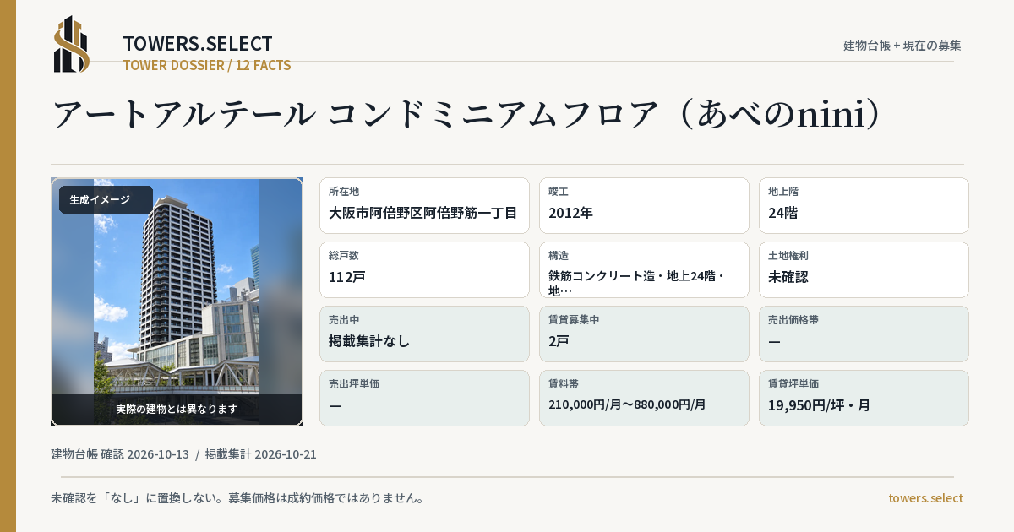Image resolution: width=1014 pixels, height=532 pixels.
Task: Click the 売出中 掲載集計なし card
Action: 424,334
